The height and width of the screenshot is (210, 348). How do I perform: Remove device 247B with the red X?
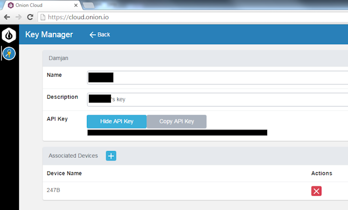(316, 191)
